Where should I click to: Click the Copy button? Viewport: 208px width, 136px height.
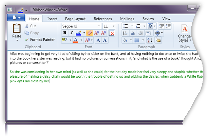click(32, 33)
